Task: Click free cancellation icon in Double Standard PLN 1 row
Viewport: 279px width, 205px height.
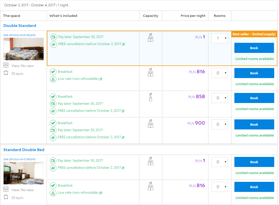Action: tap(54, 44)
